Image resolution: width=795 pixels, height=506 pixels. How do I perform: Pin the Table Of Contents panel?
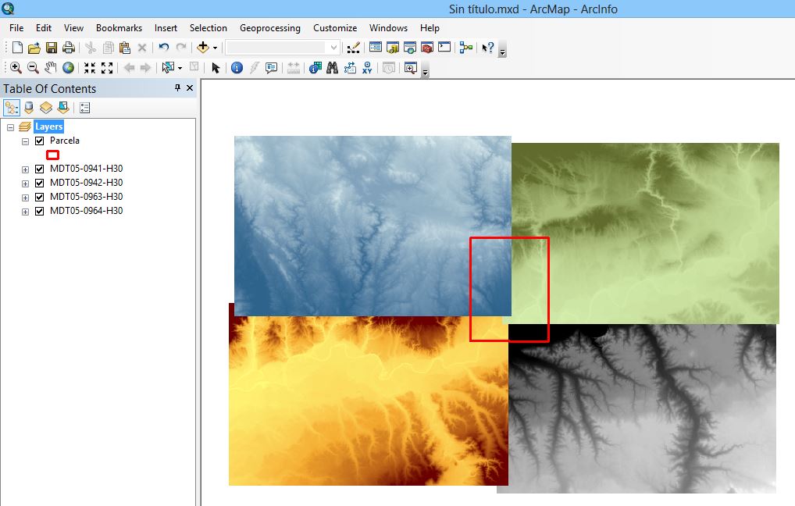coord(177,88)
